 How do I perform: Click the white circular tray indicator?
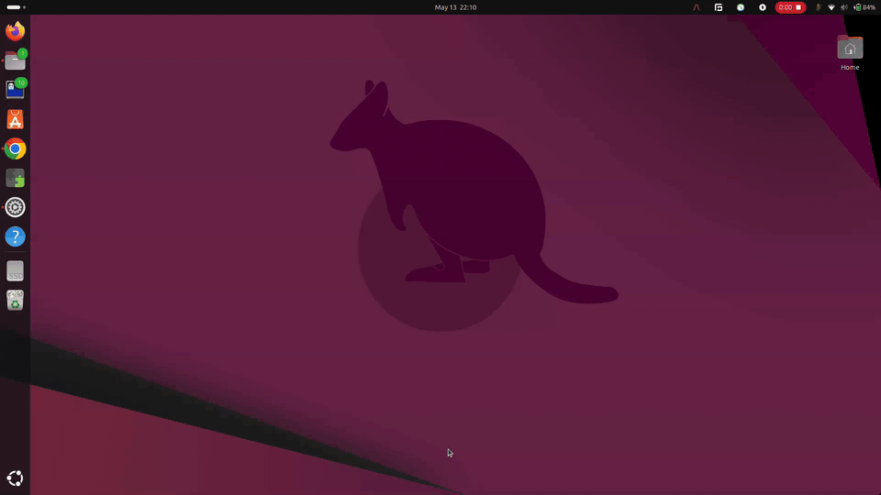click(763, 7)
